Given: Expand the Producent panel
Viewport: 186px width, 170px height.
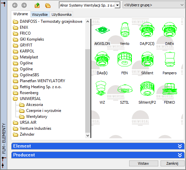Looking at the screenshot, I should click(98, 155).
